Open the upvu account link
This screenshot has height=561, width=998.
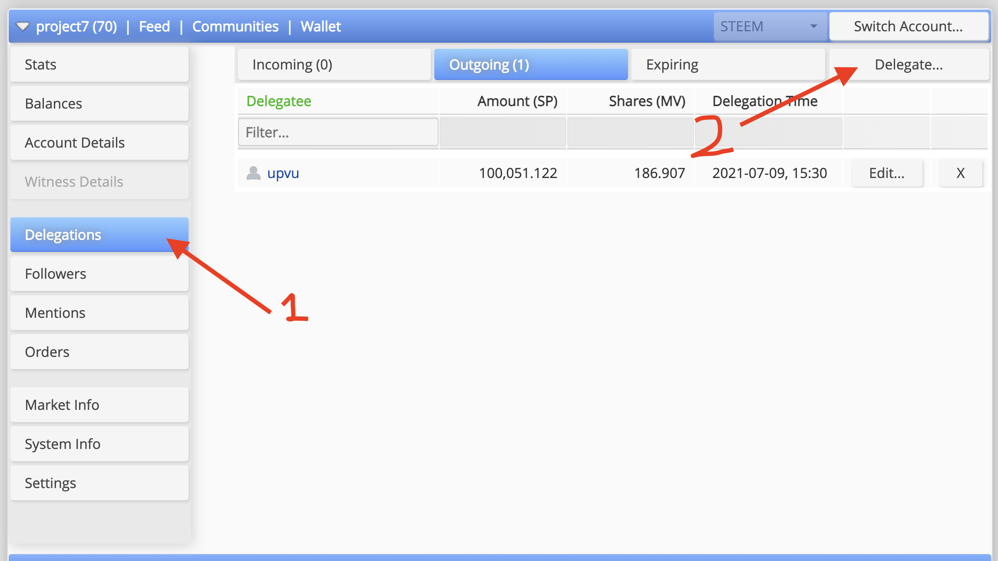point(283,173)
